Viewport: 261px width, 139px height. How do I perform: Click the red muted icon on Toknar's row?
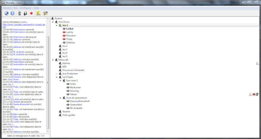[254, 94]
